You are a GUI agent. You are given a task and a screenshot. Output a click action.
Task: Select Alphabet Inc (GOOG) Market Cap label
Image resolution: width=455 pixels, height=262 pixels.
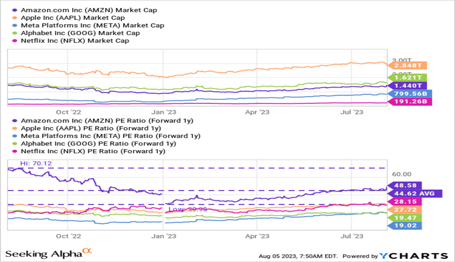[x=80, y=33]
